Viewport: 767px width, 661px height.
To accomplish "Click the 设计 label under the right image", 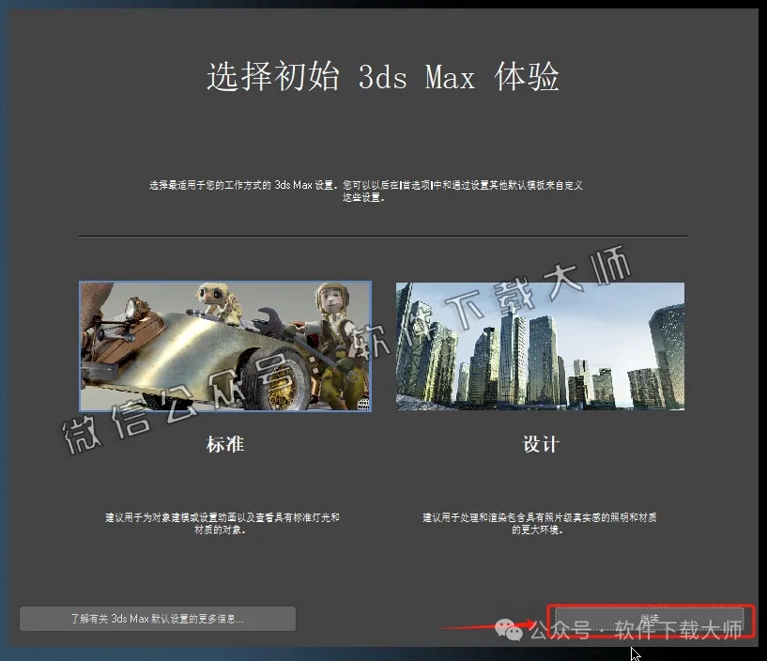I will tap(541, 444).
